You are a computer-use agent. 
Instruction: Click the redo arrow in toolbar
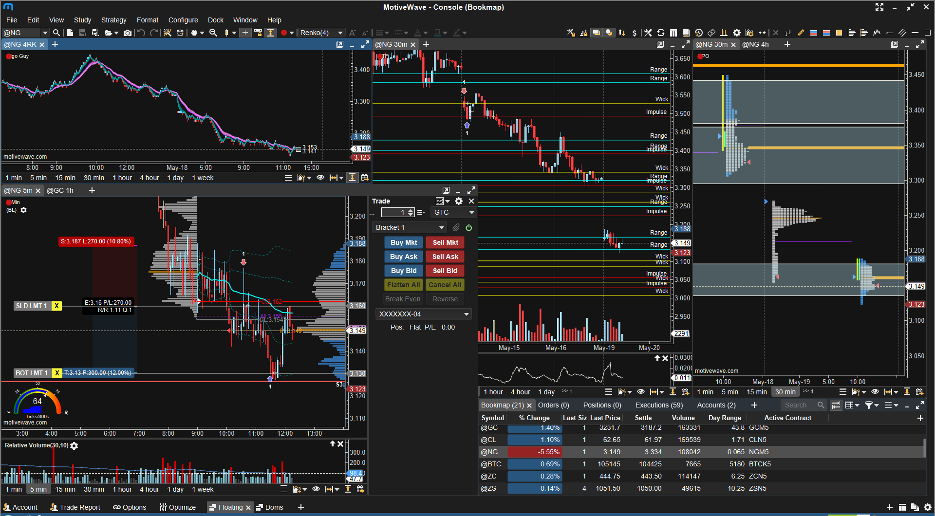pyautogui.click(x=154, y=33)
